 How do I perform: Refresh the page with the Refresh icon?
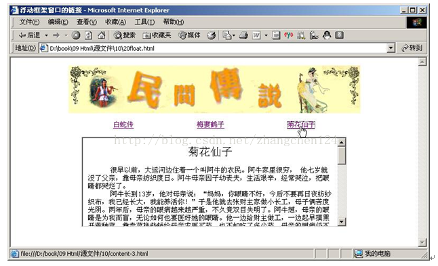pos(89,35)
